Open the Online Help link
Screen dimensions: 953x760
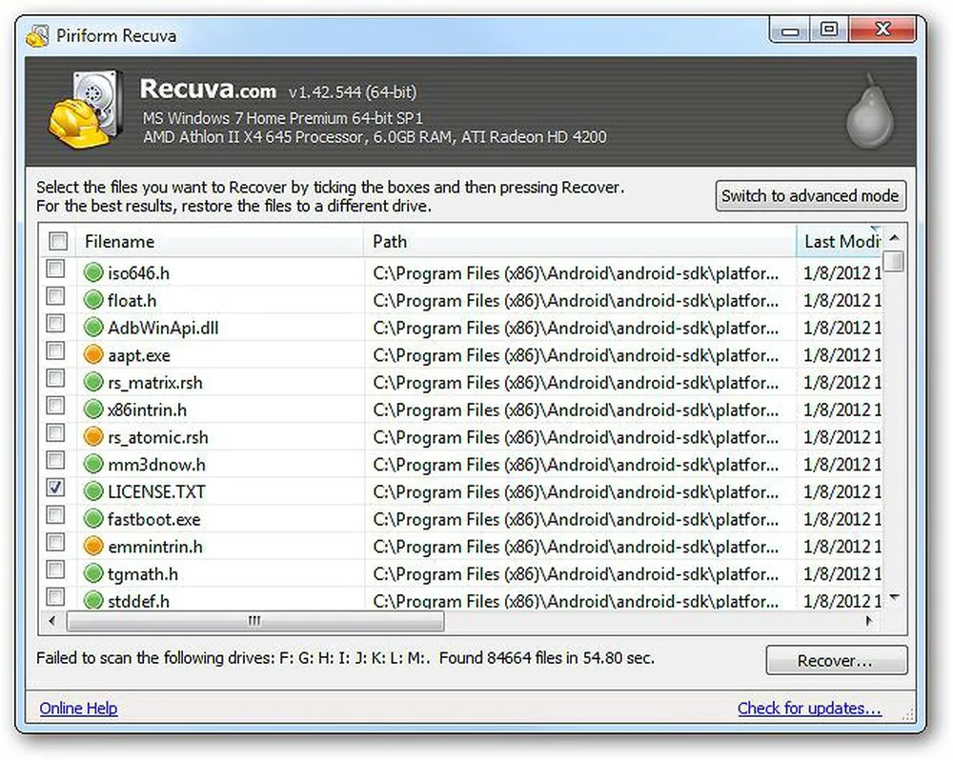[x=78, y=709]
